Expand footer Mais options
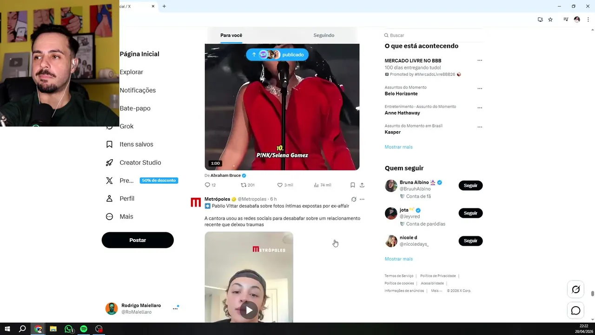 tap(436, 291)
